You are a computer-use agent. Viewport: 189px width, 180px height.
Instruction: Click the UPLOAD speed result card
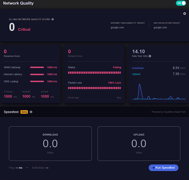coord(139,144)
